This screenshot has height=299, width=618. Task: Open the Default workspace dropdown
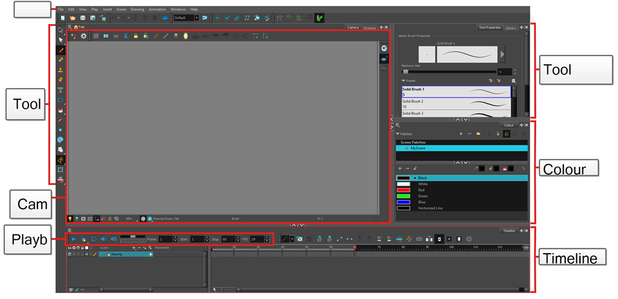tap(196, 18)
